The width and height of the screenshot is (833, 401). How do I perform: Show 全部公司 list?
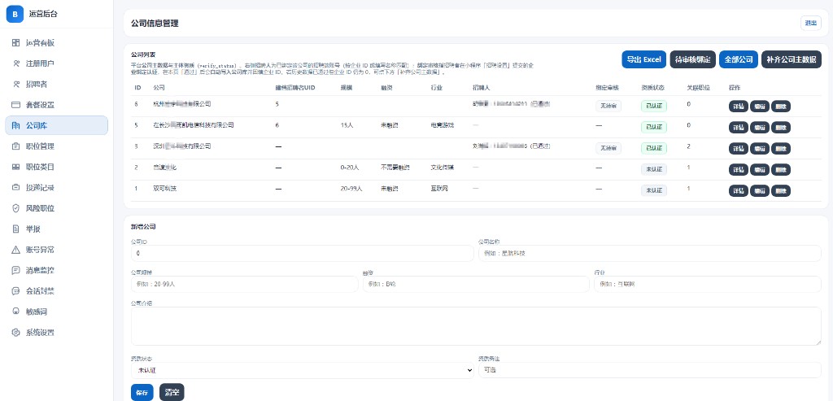point(739,59)
